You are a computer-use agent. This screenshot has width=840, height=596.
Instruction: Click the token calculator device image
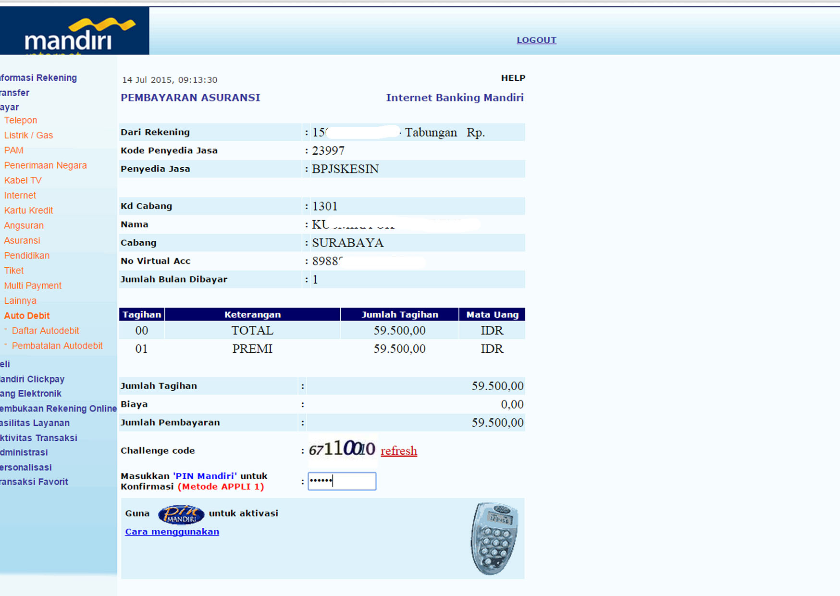click(494, 538)
